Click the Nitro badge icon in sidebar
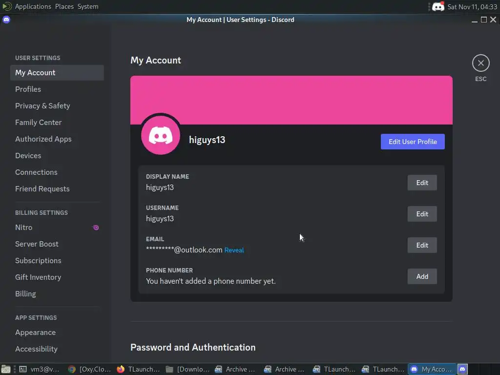 (96, 228)
